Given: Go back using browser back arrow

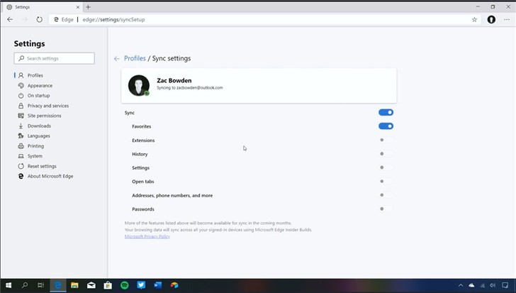Looking at the screenshot, I should pos(10,19).
